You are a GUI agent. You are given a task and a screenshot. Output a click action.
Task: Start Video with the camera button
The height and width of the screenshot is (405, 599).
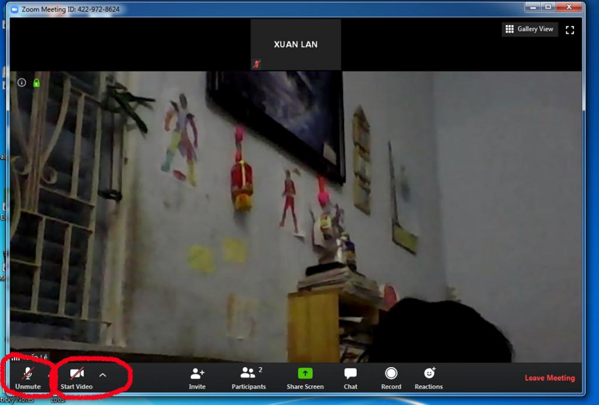click(77, 377)
